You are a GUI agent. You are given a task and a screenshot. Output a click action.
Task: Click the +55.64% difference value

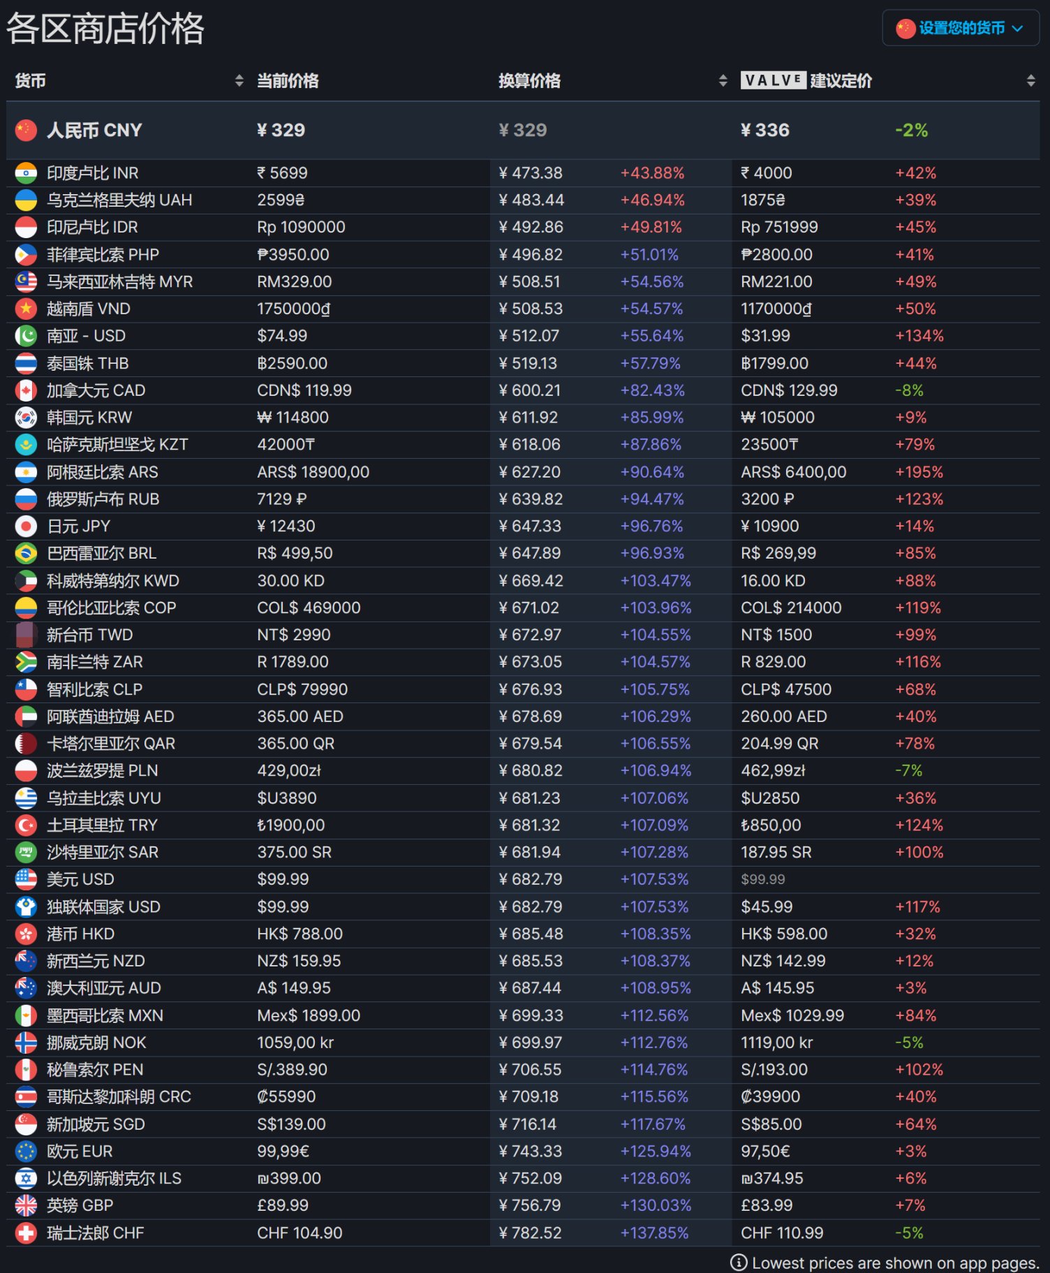click(x=652, y=336)
